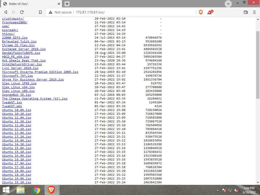Download Microsoft Encarta Premium Edition 2009.iso
The width and height of the screenshot is (260, 195).
pos(40,72)
